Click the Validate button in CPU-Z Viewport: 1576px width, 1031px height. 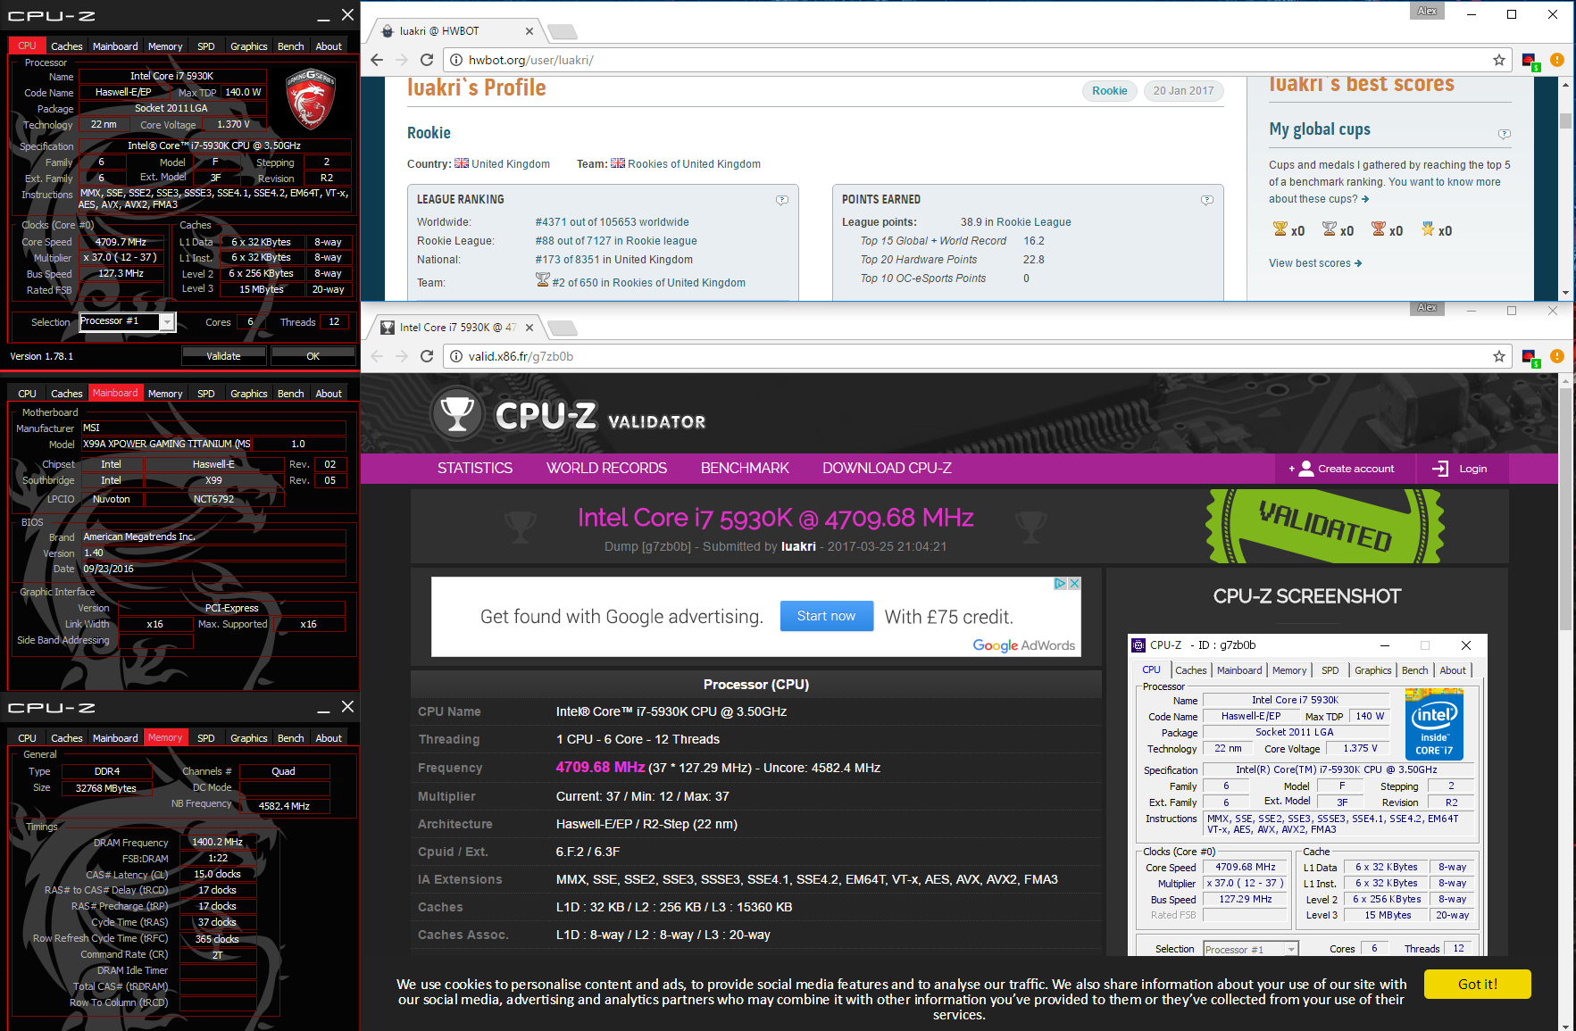pyautogui.click(x=224, y=356)
